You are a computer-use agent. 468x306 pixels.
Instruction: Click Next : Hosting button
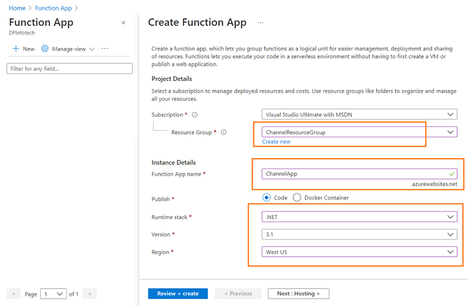point(298,294)
